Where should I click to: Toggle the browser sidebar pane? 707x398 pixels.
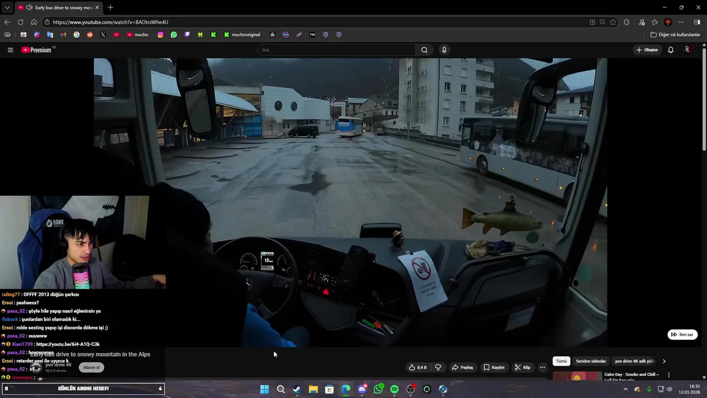click(x=697, y=22)
